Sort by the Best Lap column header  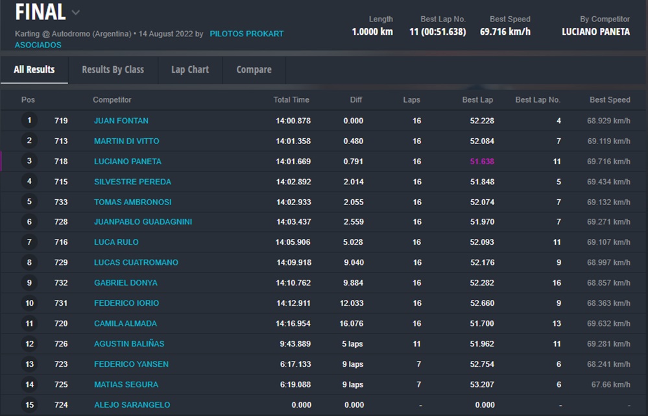(x=477, y=100)
